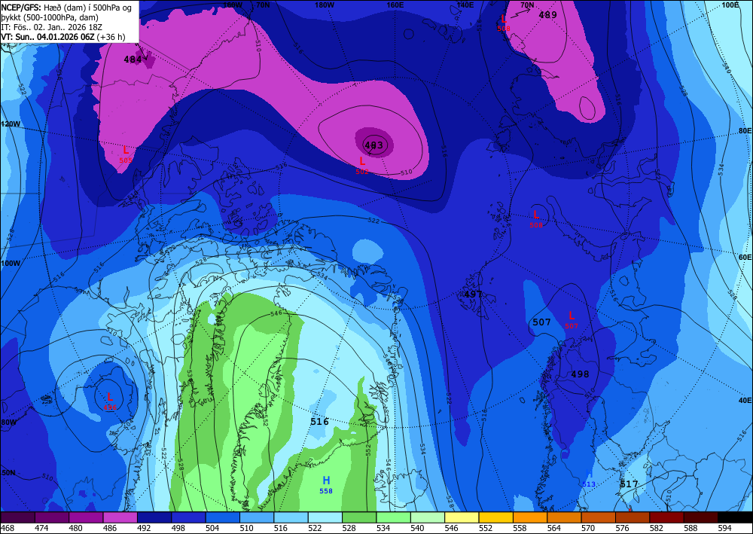Click the 80W longitude label
The height and width of the screenshot is (534, 753).
click(x=8, y=423)
